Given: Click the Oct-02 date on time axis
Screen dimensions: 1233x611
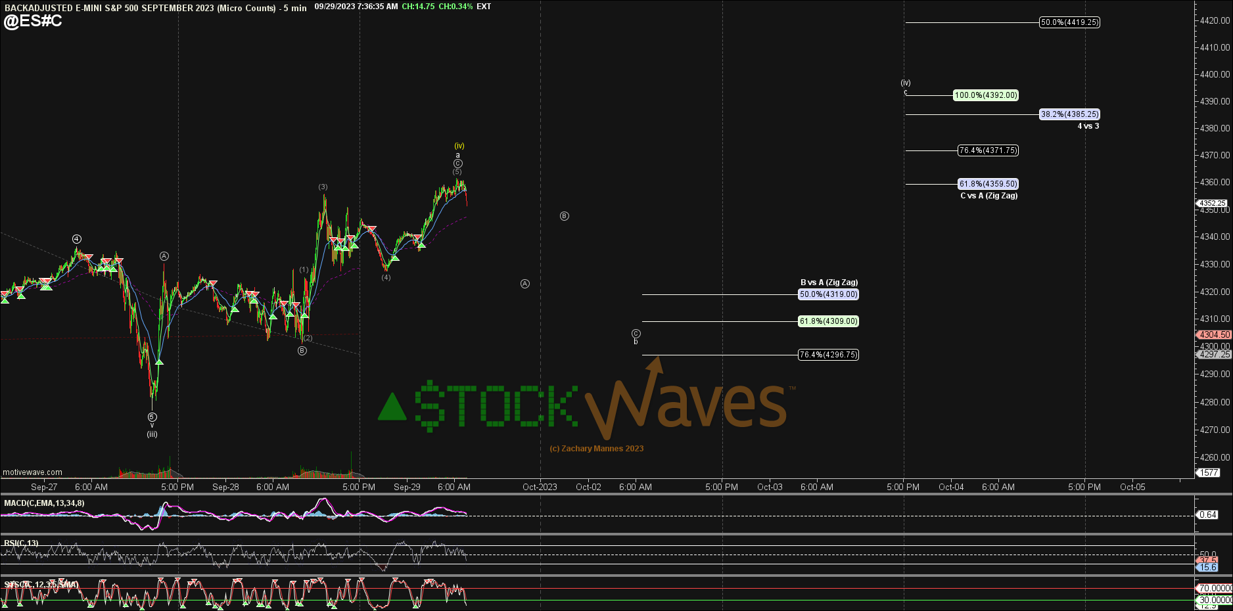Looking at the screenshot, I should pyautogui.click(x=588, y=487).
